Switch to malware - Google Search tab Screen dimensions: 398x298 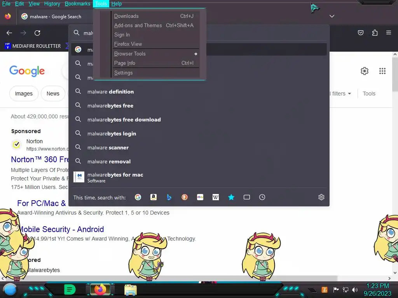coord(54,16)
